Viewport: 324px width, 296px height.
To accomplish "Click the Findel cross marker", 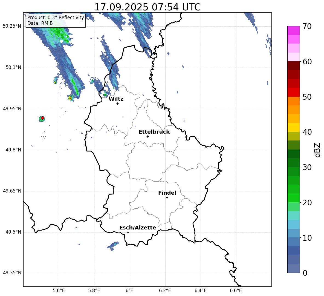I will pyautogui.click(x=167, y=197).
